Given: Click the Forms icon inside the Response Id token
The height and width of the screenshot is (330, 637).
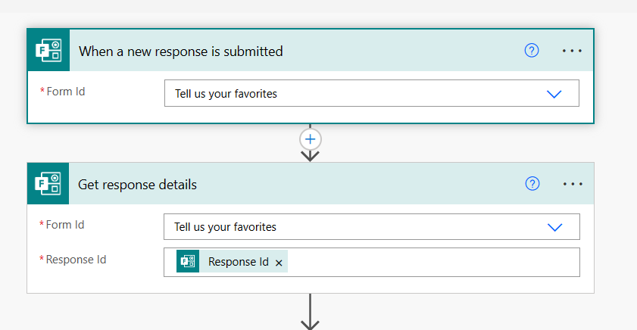Looking at the screenshot, I should coord(188,262).
